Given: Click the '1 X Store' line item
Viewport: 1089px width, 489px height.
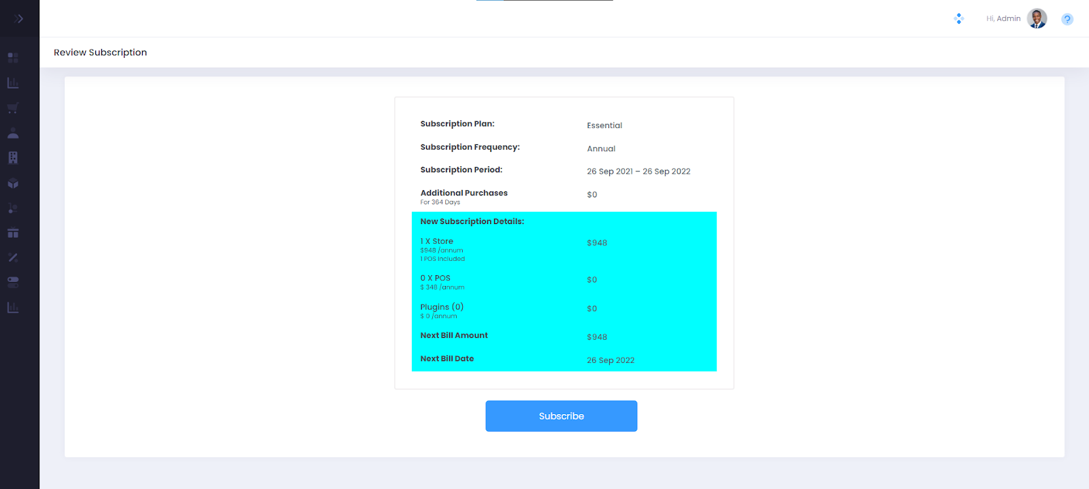Looking at the screenshot, I should click(x=437, y=241).
